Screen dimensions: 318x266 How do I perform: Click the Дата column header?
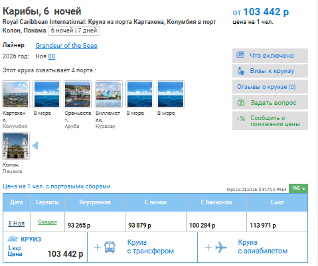point(17,202)
